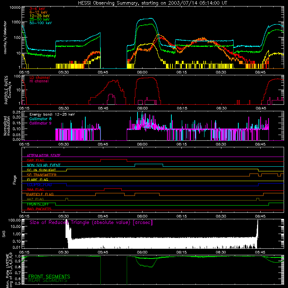Click the NON SOLAR EVENT flag label

point(44,165)
